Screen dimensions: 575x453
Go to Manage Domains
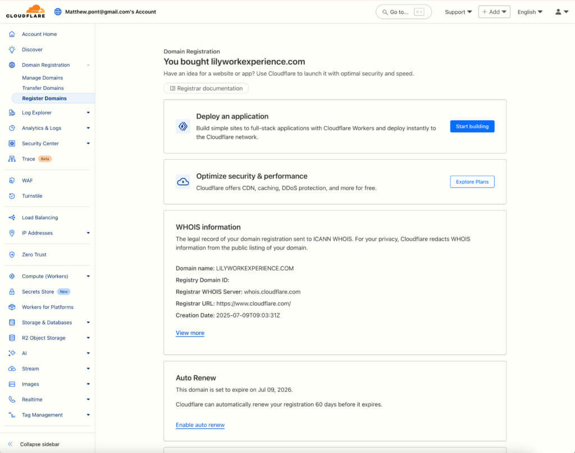pos(43,78)
